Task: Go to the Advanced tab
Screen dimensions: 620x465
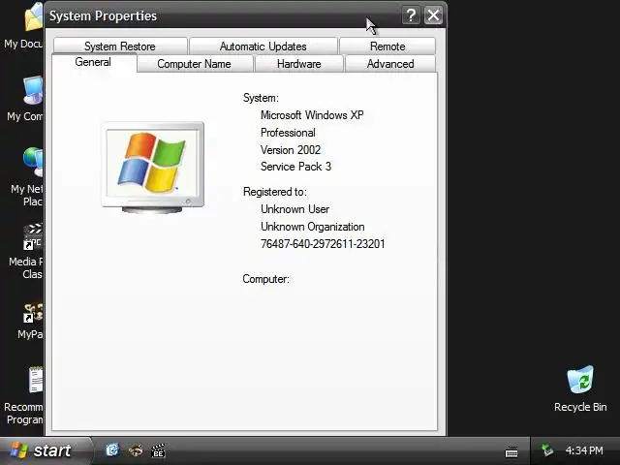Action: pyautogui.click(x=390, y=64)
